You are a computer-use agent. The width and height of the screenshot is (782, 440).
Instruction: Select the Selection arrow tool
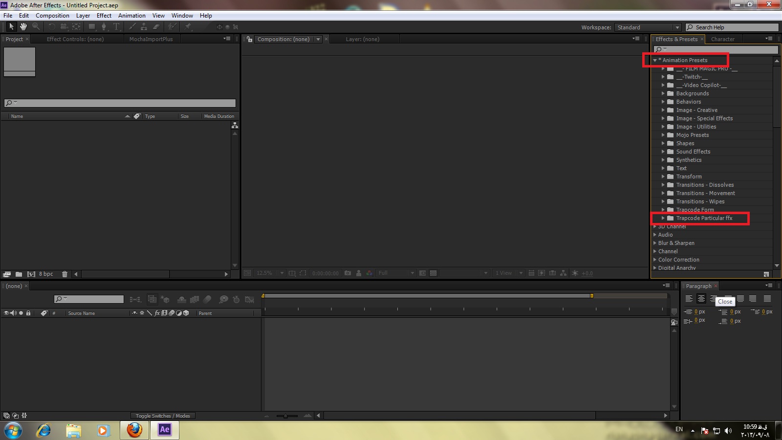(x=12, y=26)
